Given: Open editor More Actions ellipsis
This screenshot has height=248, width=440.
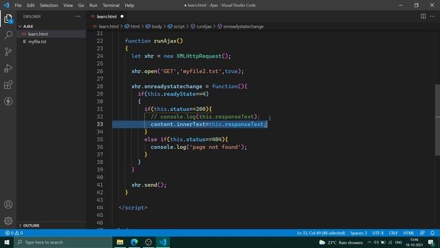Looking at the screenshot, I should pos(432,17).
